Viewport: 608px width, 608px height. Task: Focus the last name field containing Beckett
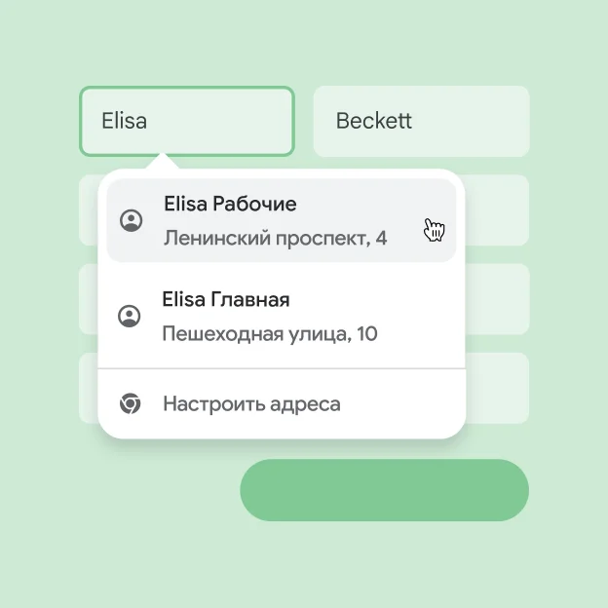(x=421, y=121)
